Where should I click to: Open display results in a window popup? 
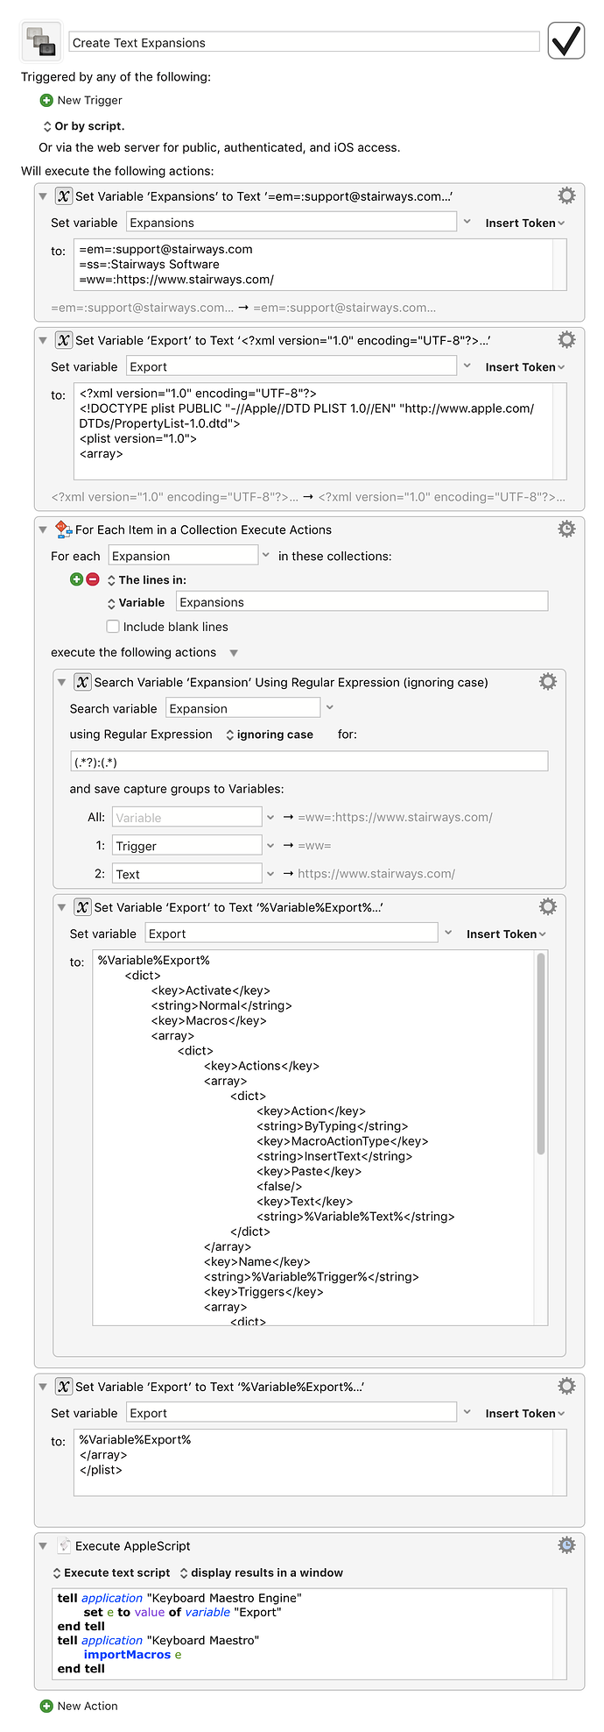pyautogui.click(x=261, y=1572)
